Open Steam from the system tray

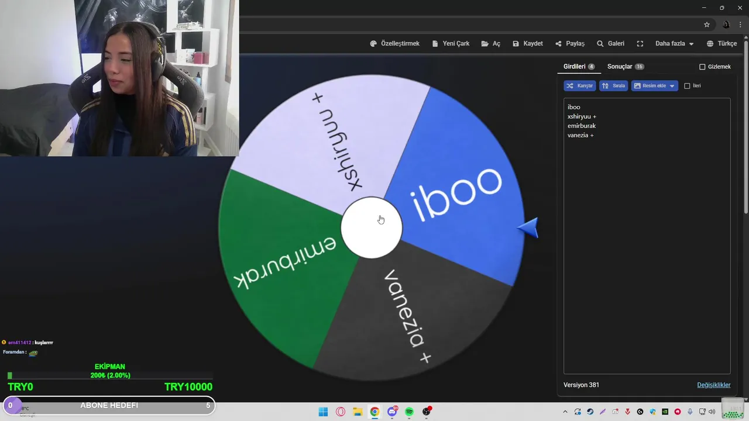click(x=590, y=412)
